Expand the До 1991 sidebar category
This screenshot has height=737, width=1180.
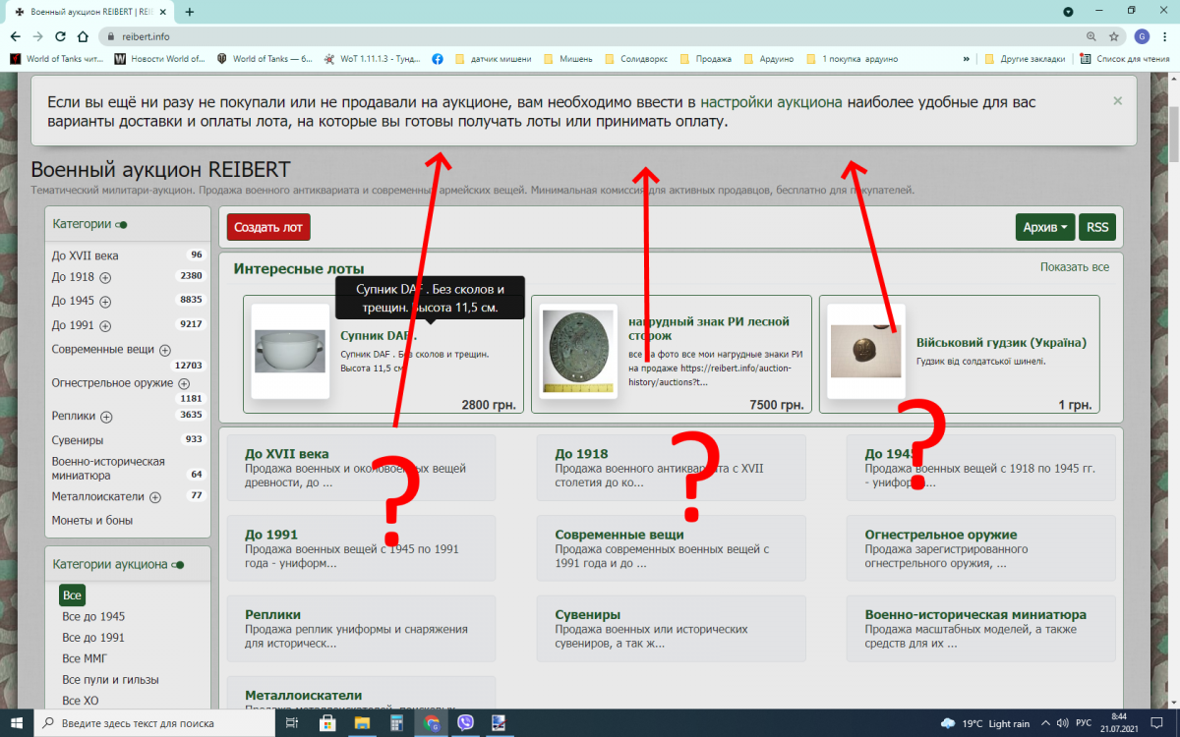click(x=105, y=326)
